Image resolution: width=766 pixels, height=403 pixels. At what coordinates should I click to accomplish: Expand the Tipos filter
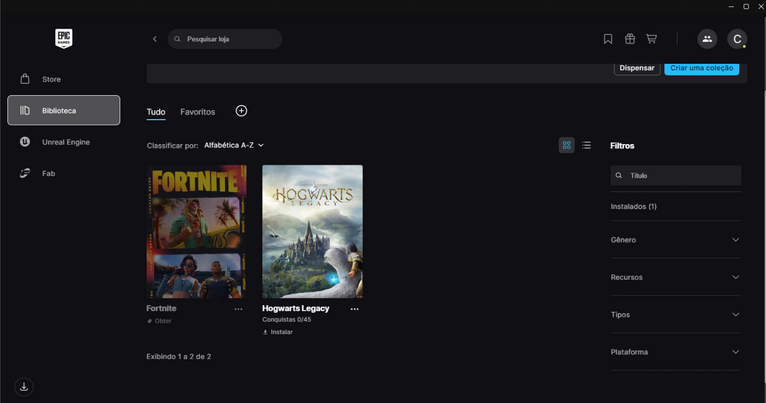click(676, 314)
